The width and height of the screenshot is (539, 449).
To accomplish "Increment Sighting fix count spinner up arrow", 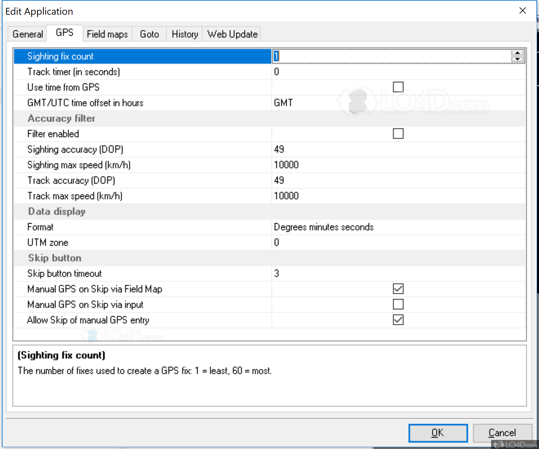I will point(517,53).
